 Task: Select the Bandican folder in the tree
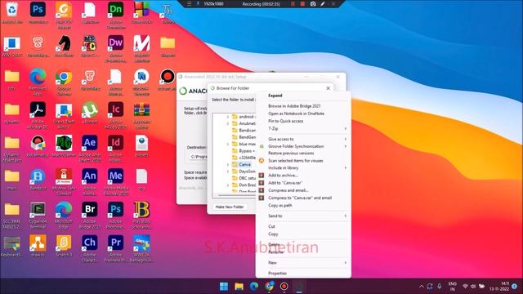point(244,131)
